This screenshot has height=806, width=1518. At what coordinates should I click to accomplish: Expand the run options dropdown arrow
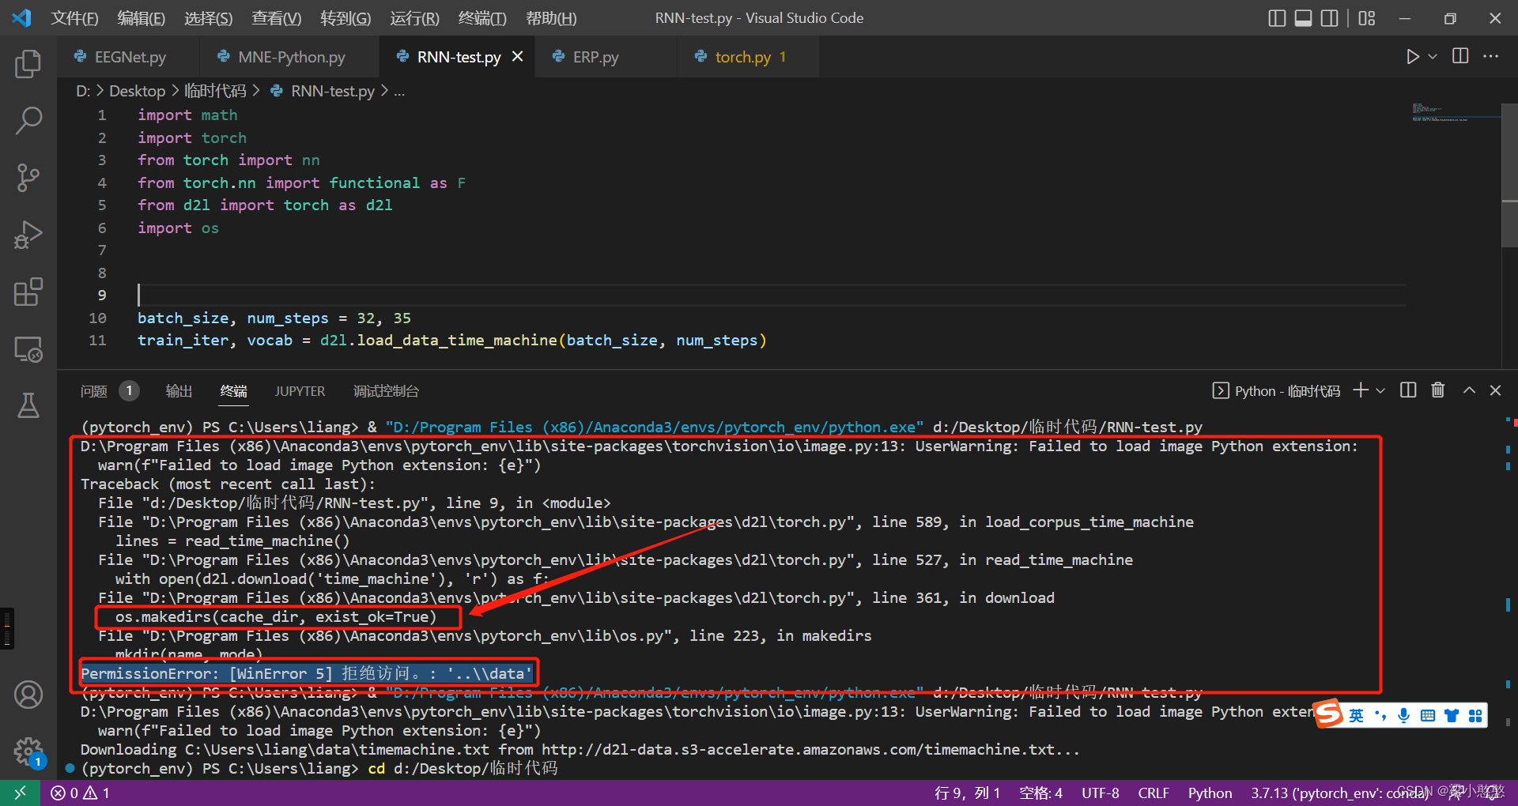click(x=1432, y=57)
